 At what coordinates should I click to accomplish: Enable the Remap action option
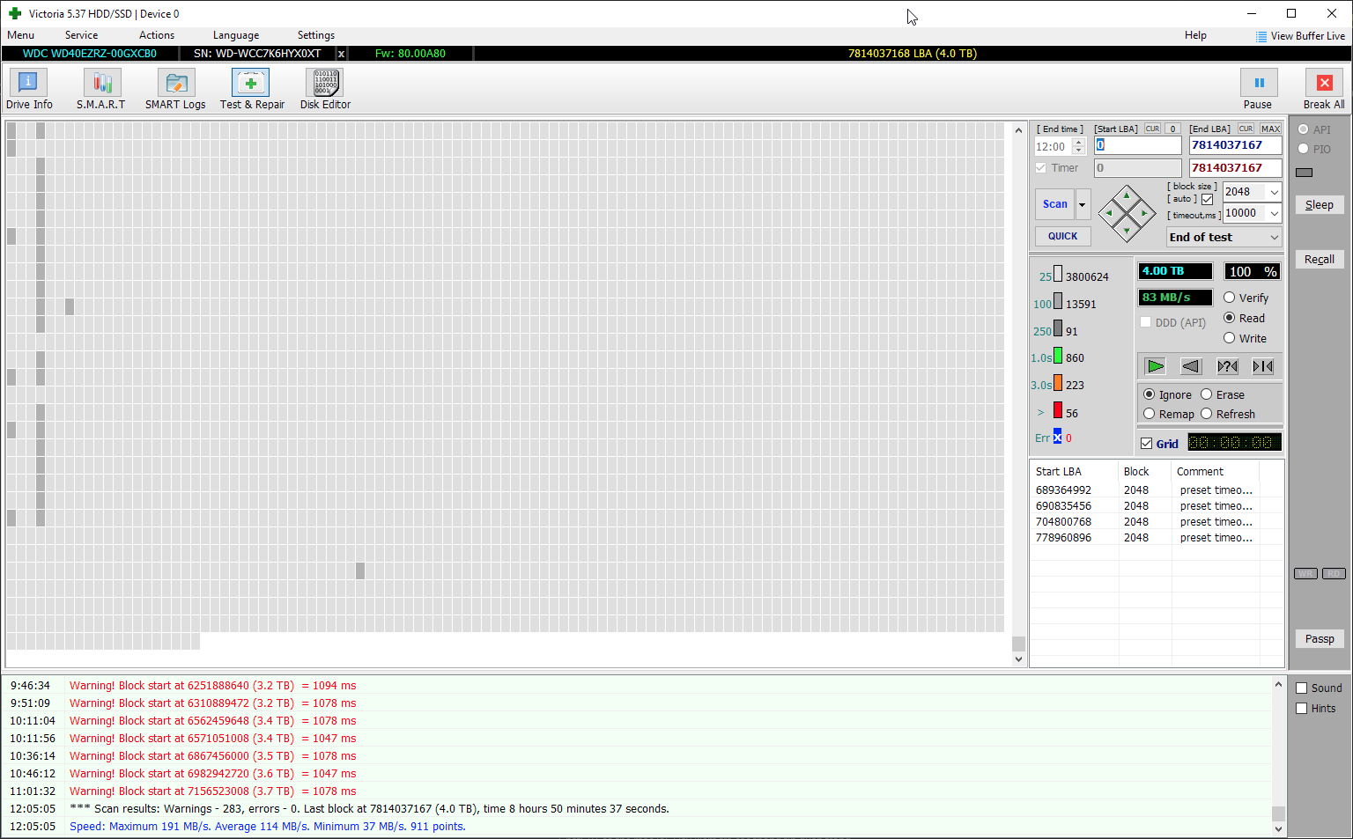pos(1150,414)
